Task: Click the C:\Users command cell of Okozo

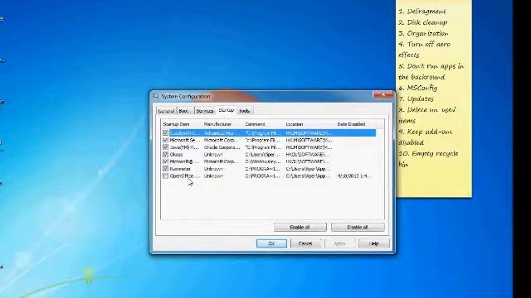Action: pyautogui.click(x=263, y=155)
